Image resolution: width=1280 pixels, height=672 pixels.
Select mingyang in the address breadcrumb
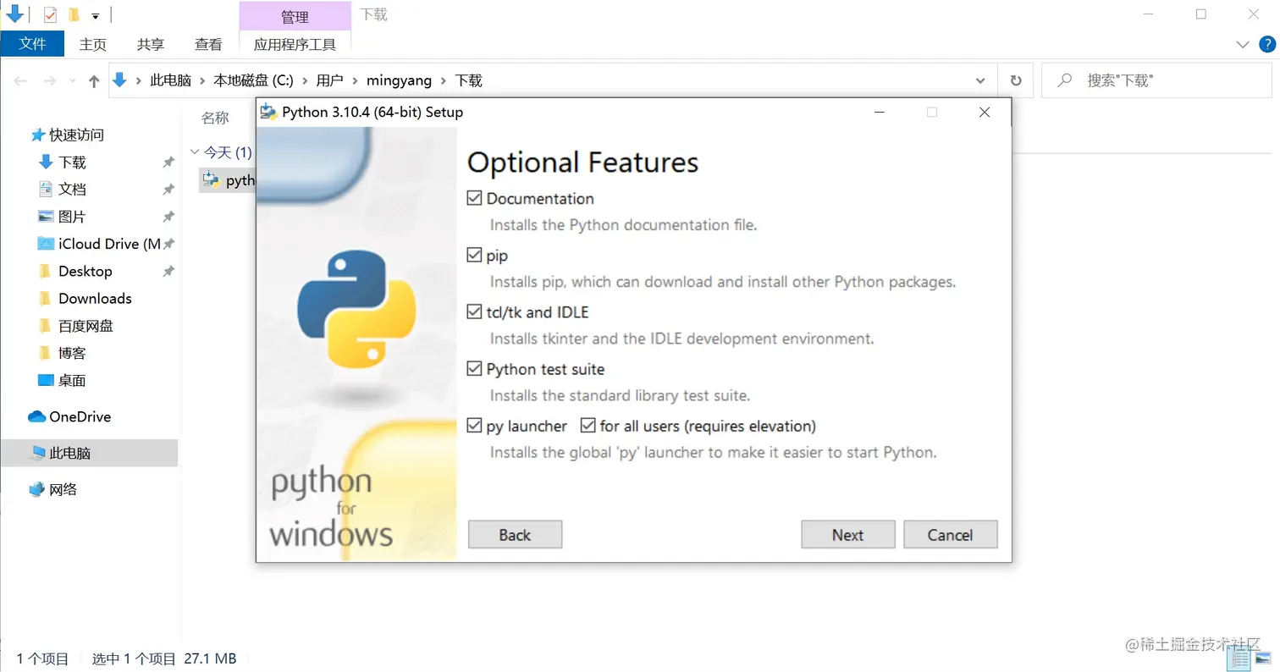[399, 81]
